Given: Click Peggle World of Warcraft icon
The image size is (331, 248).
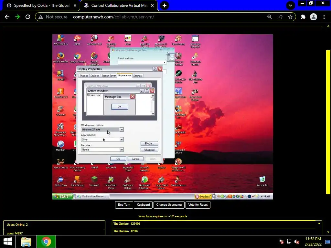Looking at the screenshot, I should click(x=178, y=165).
